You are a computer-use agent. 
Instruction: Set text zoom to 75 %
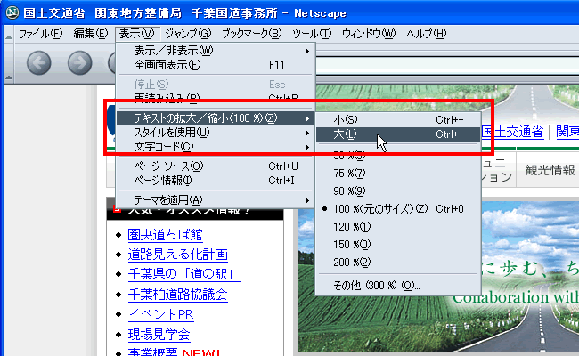click(398, 173)
